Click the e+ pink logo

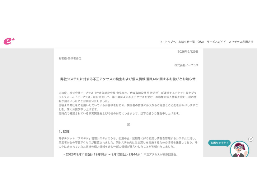9,41
